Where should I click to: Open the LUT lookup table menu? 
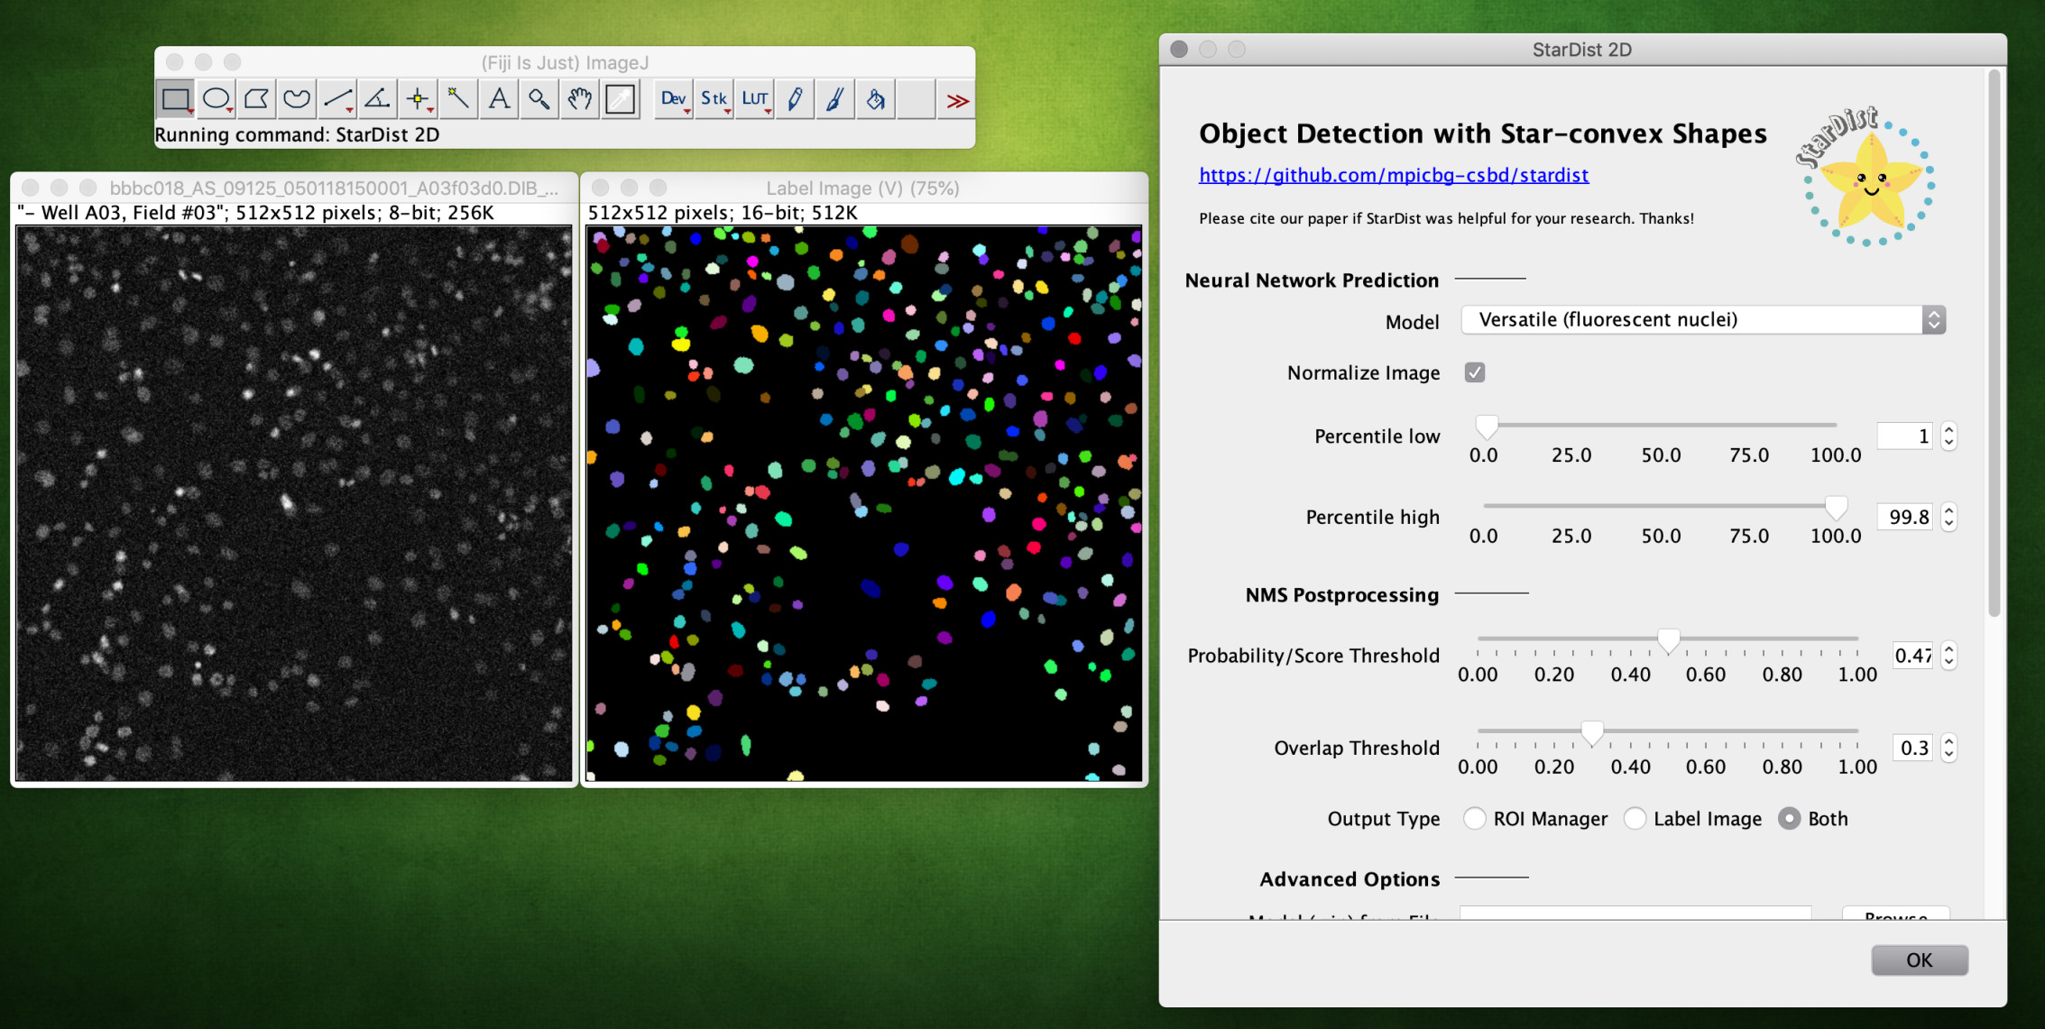[754, 99]
